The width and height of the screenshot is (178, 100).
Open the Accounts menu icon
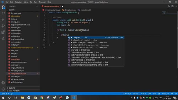pos(3,83)
